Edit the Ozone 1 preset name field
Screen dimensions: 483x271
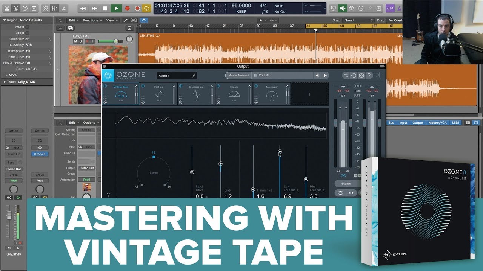click(x=177, y=76)
